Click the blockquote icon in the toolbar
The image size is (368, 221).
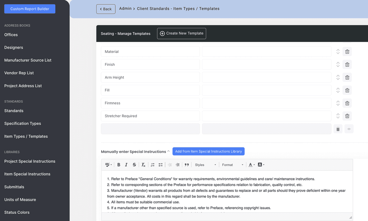pyautogui.click(x=187, y=165)
